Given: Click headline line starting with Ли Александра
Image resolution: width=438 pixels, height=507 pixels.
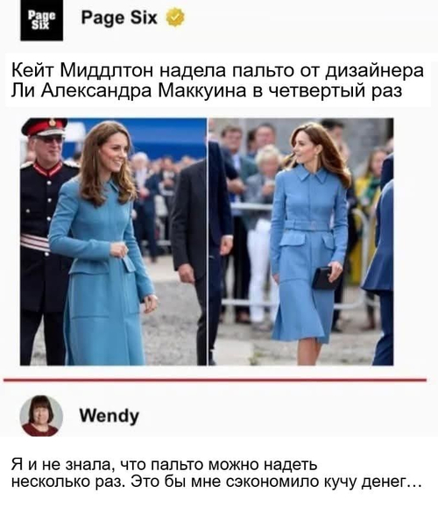Looking at the screenshot, I should pyautogui.click(x=207, y=90).
